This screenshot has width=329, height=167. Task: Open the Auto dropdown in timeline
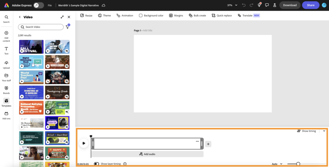277,164
